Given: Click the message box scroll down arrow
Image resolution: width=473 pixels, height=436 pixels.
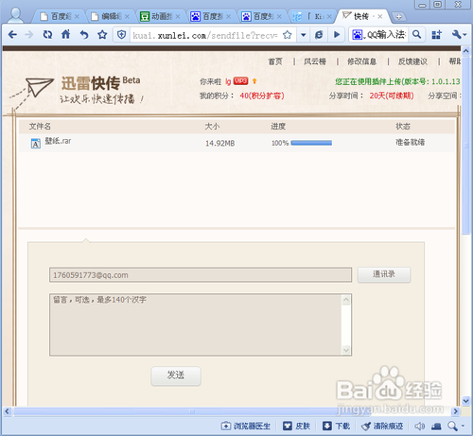Looking at the screenshot, I should pos(346,350).
